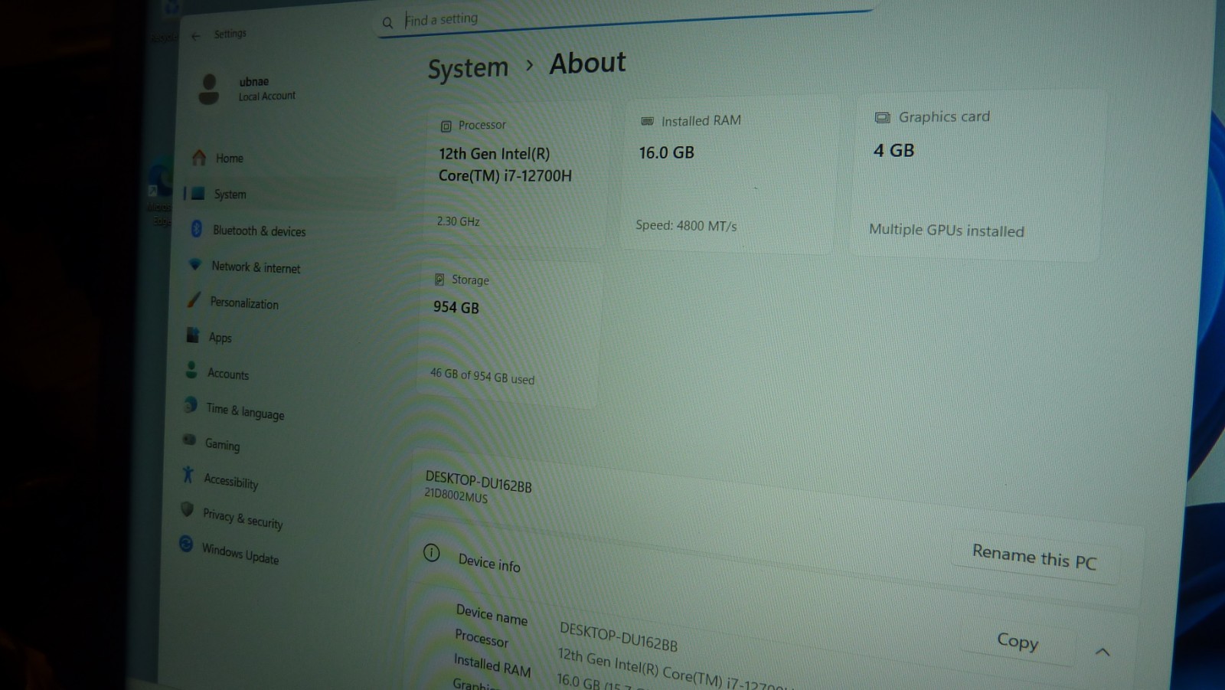Viewport: 1225px width, 690px height.
Task: Click the Processor chip icon
Action: [446, 126]
